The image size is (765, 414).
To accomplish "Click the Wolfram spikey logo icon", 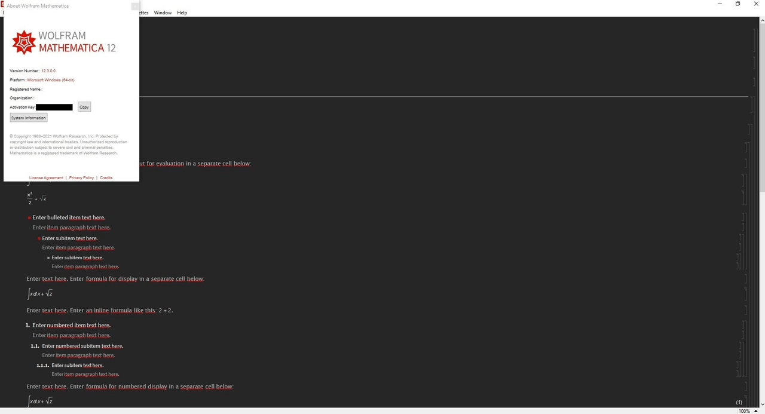I will (24, 42).
